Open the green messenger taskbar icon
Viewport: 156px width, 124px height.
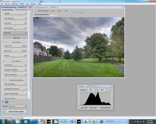[x=94, y=121]
